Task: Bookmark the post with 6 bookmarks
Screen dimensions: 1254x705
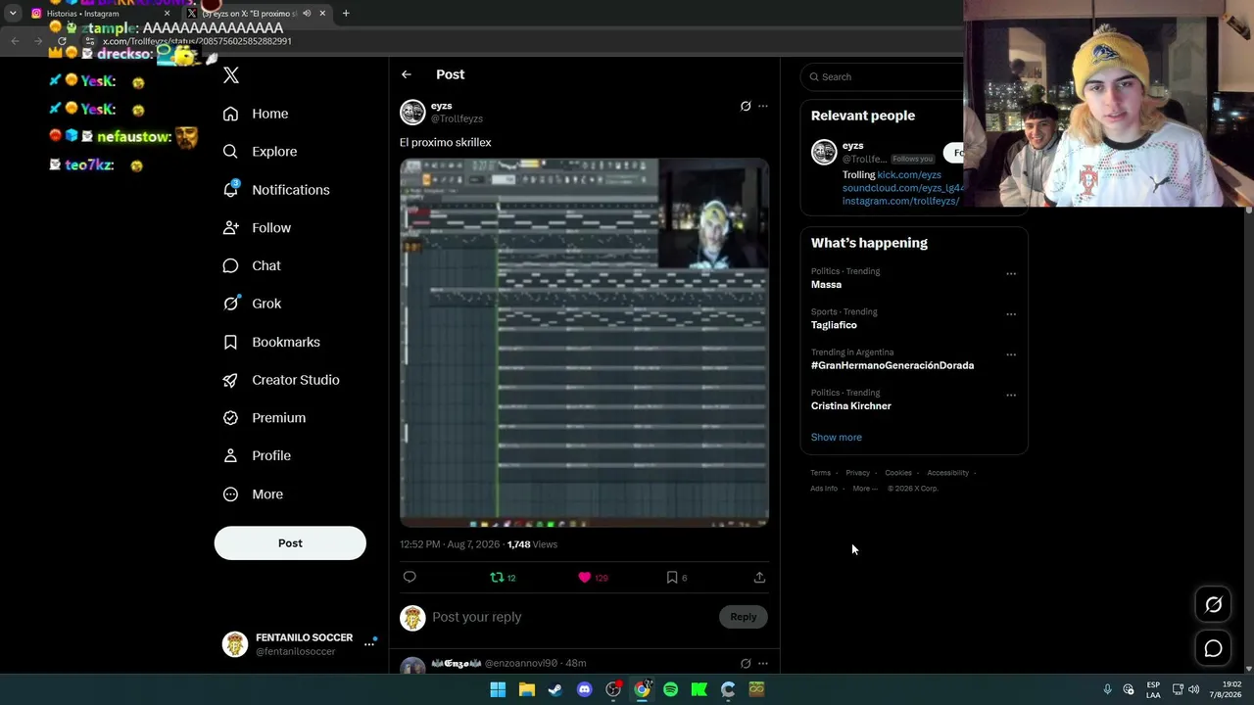Action: [677, 578]
